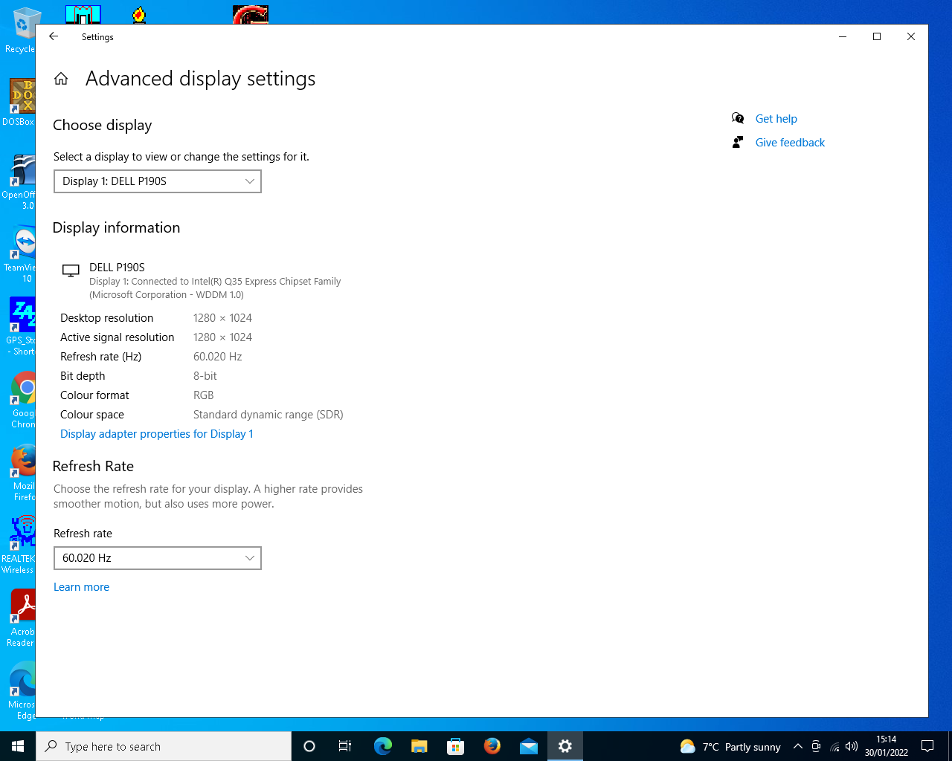Show hidden system tray icons
952x761 pixels.
click(797, 746)
